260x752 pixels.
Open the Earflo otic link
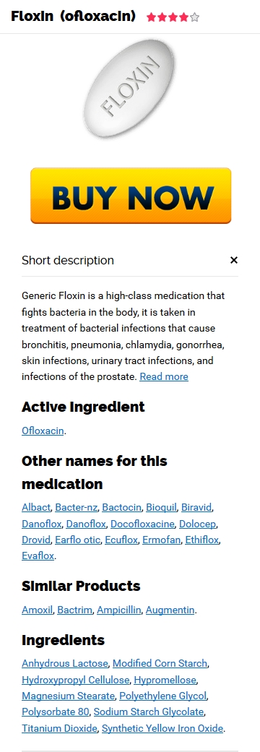78,540
